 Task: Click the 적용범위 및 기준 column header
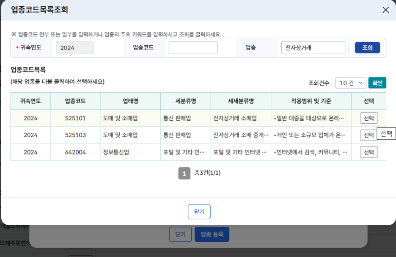311,101
